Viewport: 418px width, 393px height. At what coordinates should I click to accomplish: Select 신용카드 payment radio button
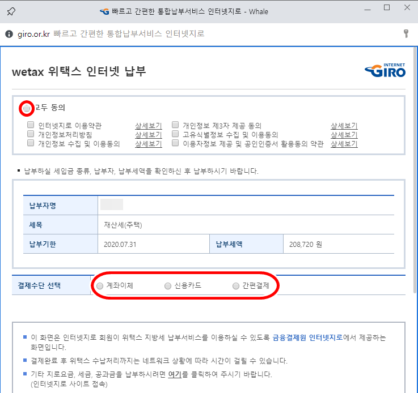click(168, 286)
